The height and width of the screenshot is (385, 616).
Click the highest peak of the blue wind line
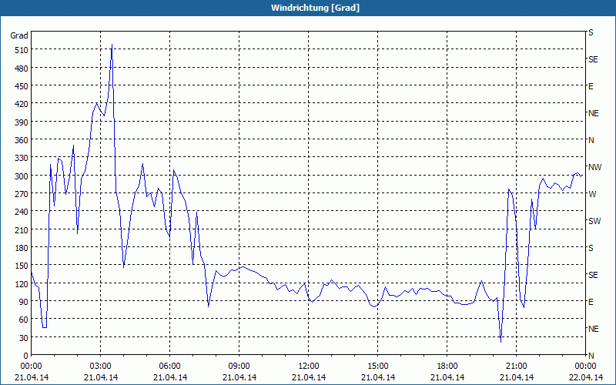pos(112,45)
